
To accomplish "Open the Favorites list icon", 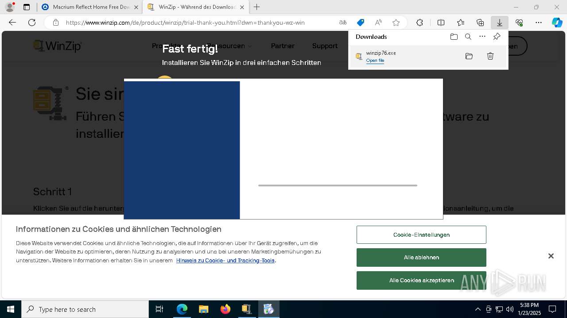I will click(461, 23).
